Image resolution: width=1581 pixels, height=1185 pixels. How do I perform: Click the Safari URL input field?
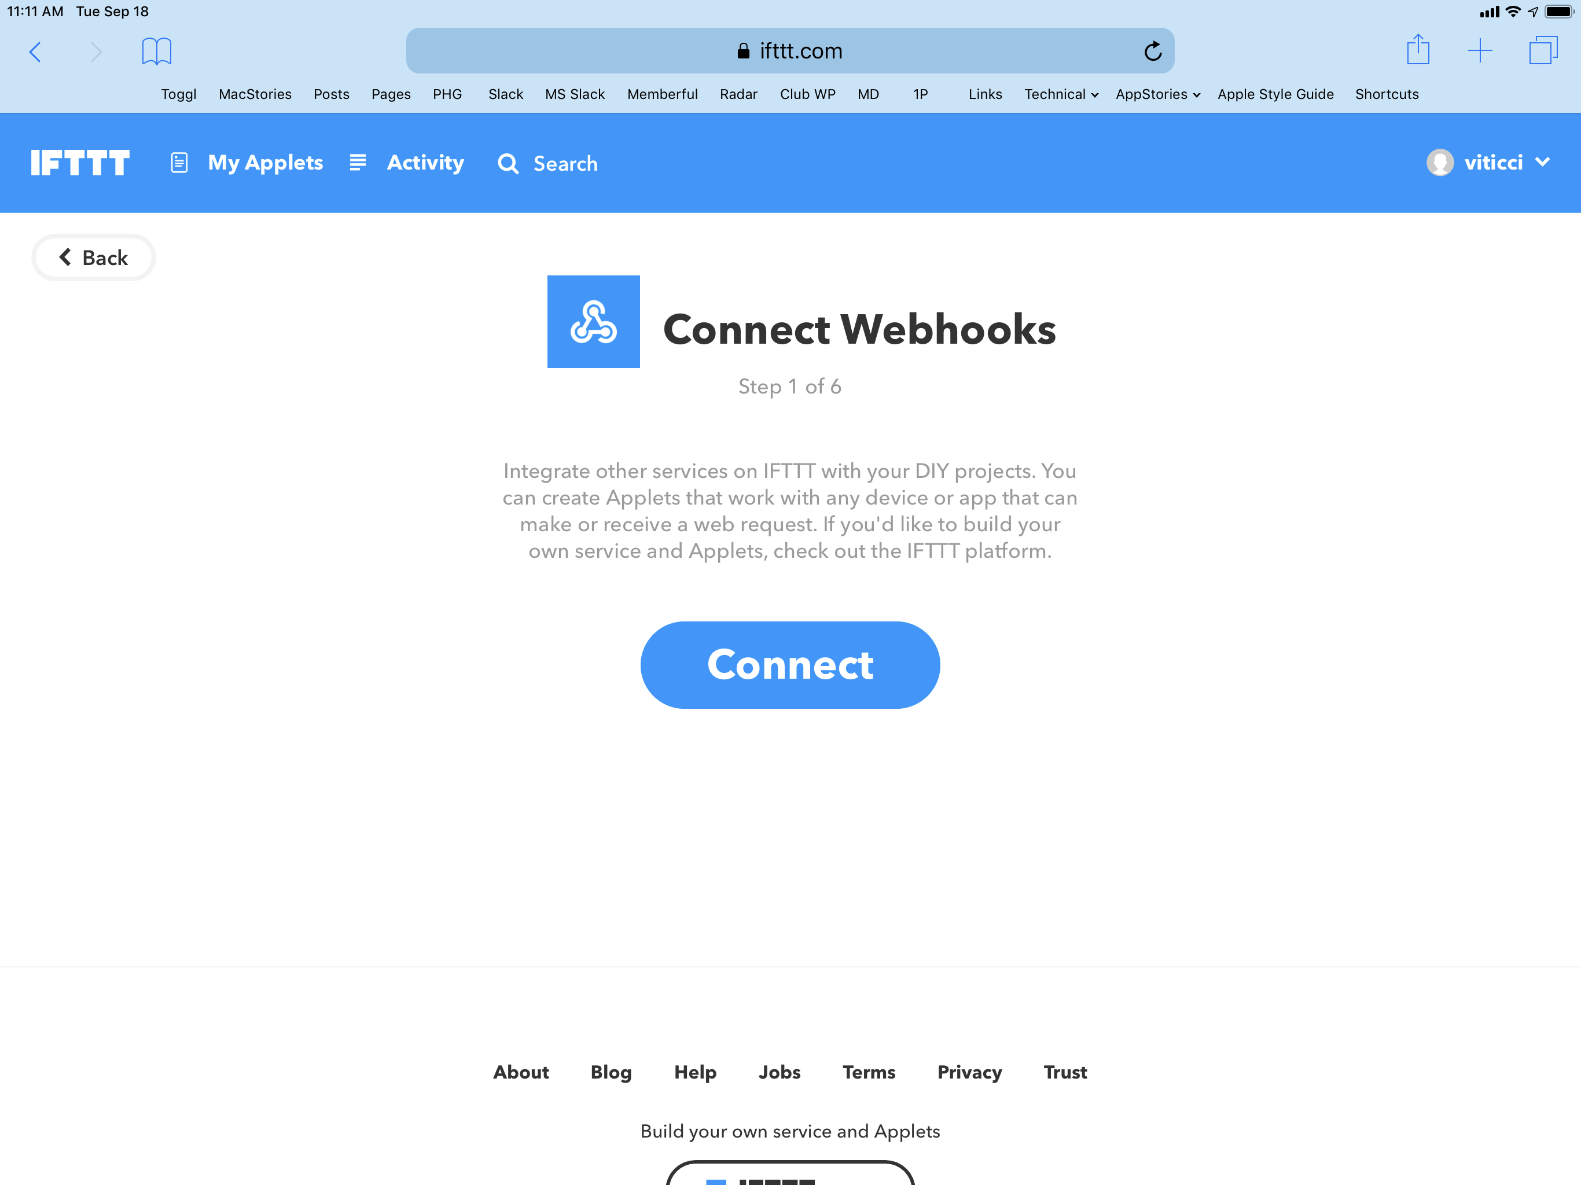coord(790,50)
